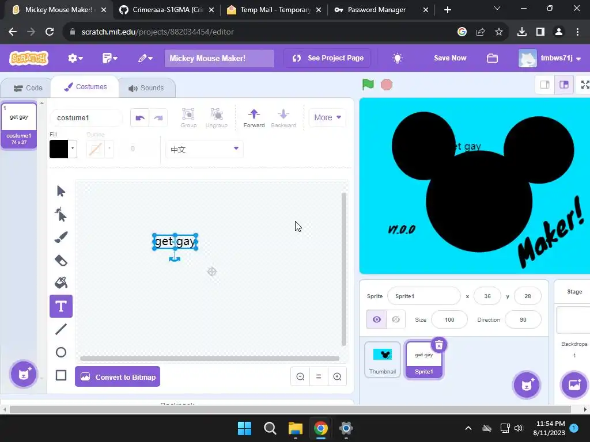Select the Brush tool
590x442 pixels.
(x=60, y=237)
